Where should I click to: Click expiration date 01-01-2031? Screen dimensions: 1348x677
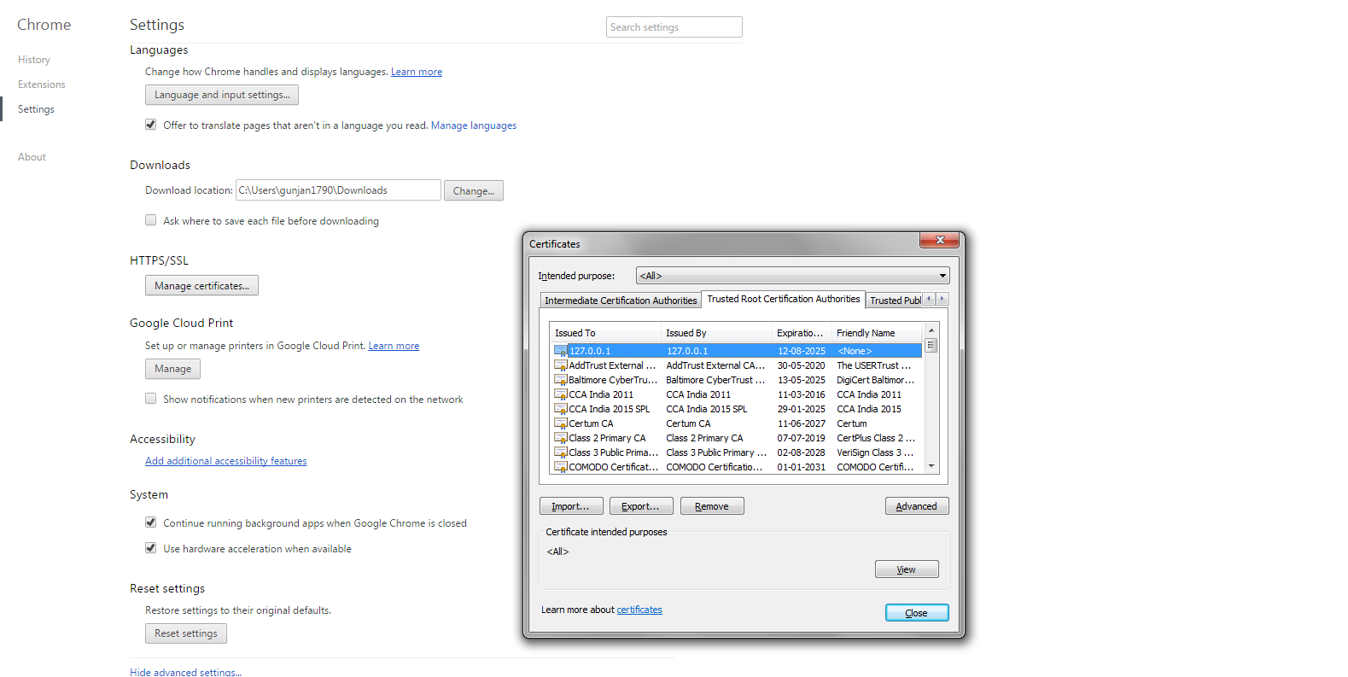[801, 467]
